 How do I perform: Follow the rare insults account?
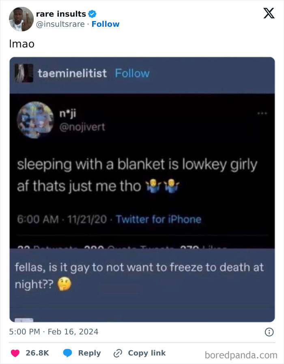[105, 24]
